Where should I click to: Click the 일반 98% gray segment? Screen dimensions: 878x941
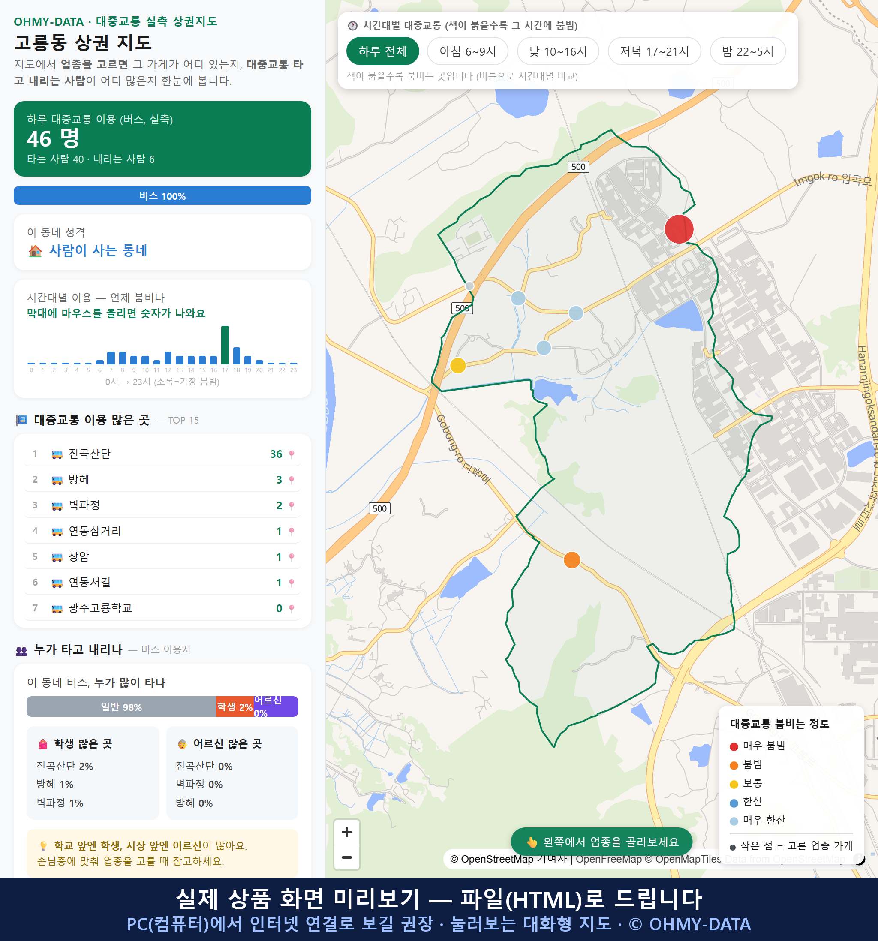pyautogui.click(x=121, y=707)
